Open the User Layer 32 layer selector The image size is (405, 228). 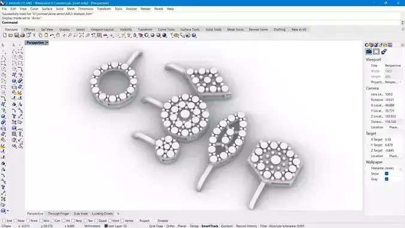pyautogui.click(x=116, y=226)
